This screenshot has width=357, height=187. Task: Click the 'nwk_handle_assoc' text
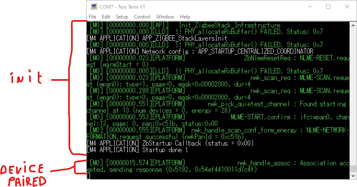tap(264, 163)
